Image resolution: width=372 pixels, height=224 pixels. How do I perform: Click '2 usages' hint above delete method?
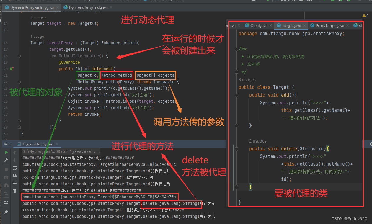click(258, 141)
